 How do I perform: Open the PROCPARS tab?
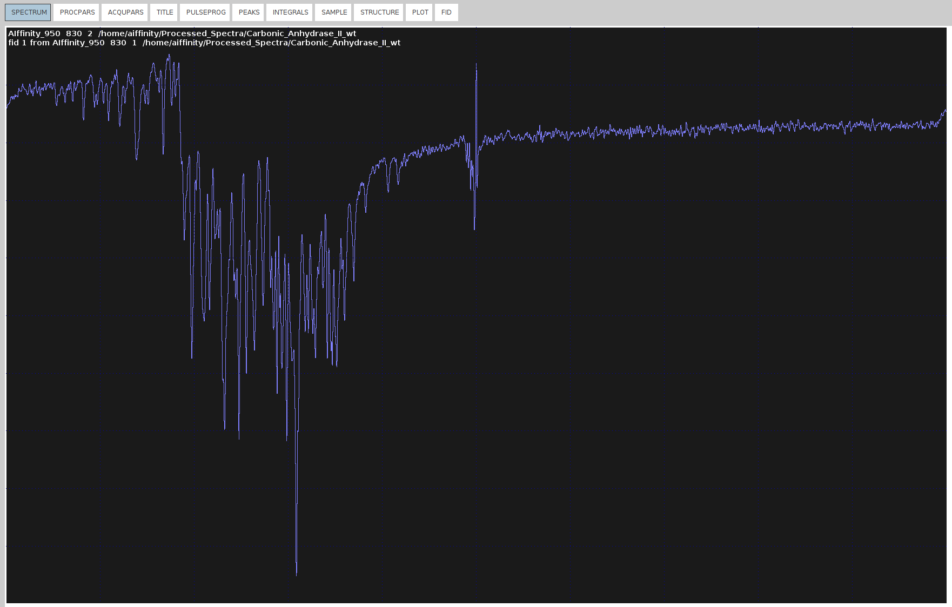click(x=77, y=12)
